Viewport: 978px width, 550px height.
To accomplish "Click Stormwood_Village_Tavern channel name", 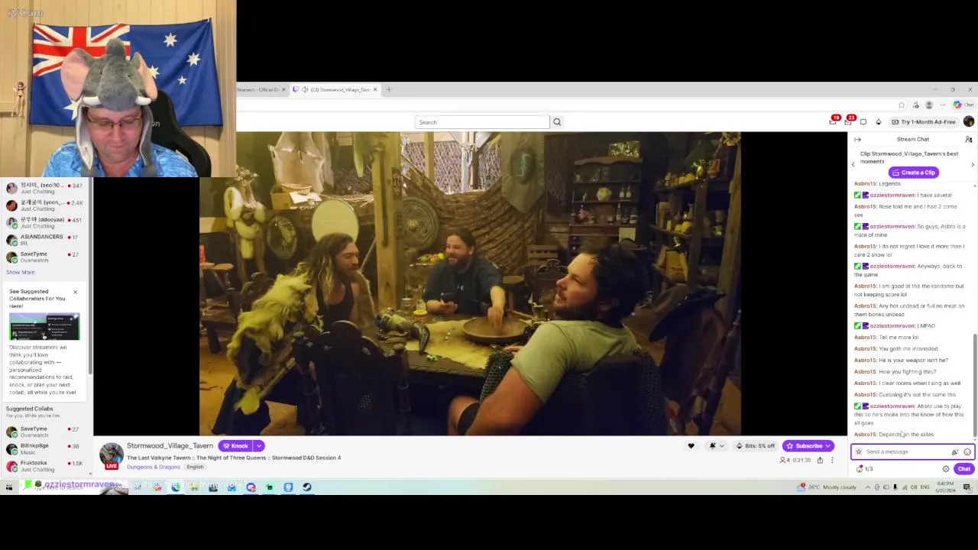I will coord(170,446).
